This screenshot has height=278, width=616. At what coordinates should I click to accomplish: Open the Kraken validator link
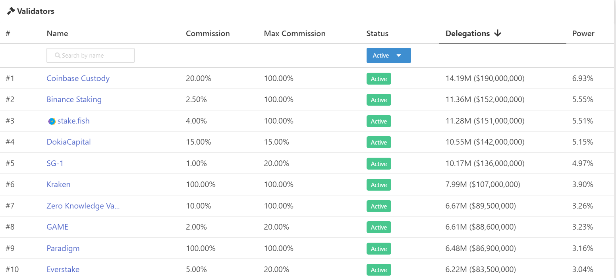(58, 184)
